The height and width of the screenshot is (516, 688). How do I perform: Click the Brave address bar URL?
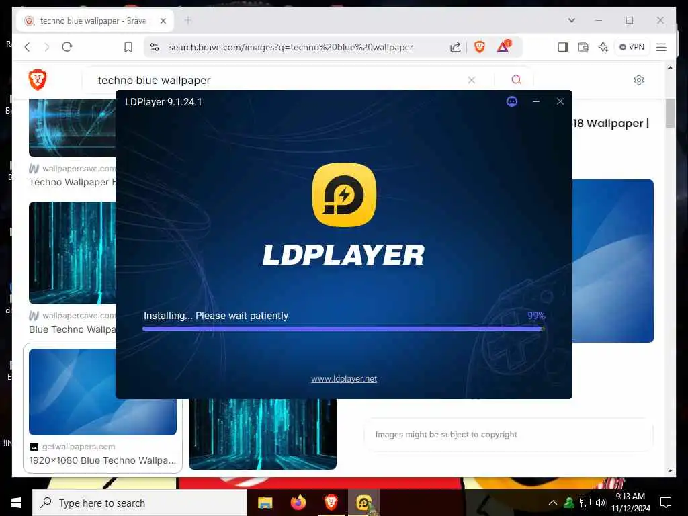tap(291, 48)
